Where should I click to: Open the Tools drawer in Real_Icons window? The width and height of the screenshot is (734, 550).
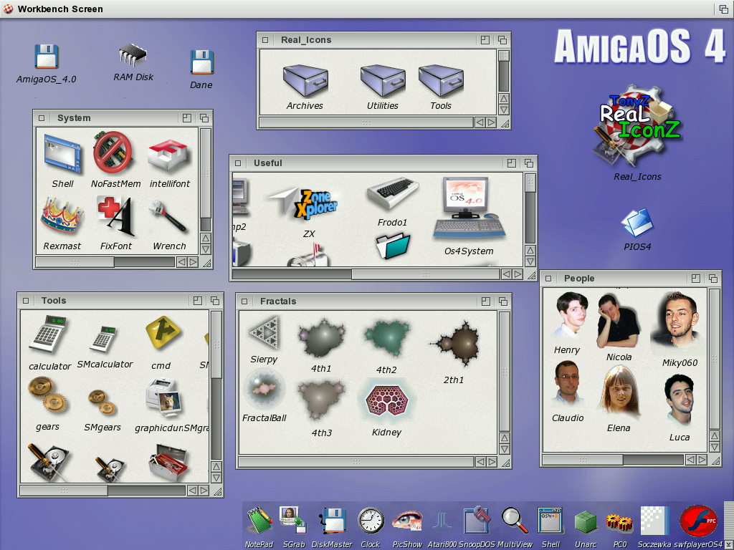441,81
